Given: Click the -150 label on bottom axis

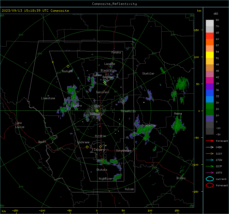Looking at the screenshot, I should (x=15, y=210).
